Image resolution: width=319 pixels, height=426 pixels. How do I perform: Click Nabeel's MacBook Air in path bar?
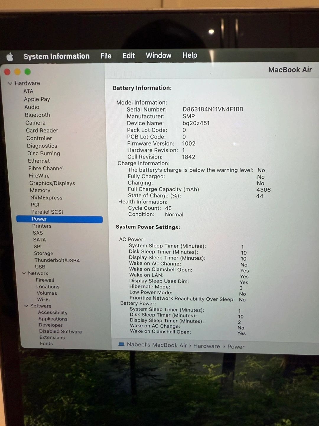click(157, 345)
